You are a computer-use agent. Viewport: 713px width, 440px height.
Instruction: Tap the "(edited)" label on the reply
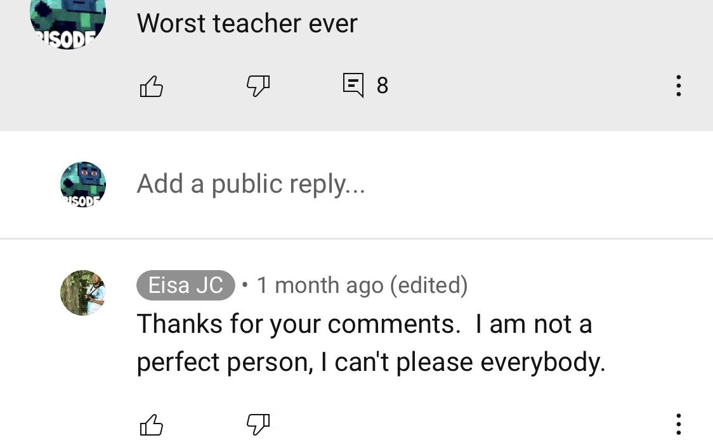(x=429, y=285)
